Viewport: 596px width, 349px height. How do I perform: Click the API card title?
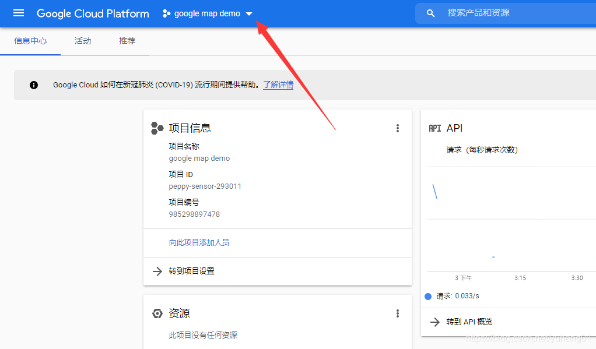455,128
